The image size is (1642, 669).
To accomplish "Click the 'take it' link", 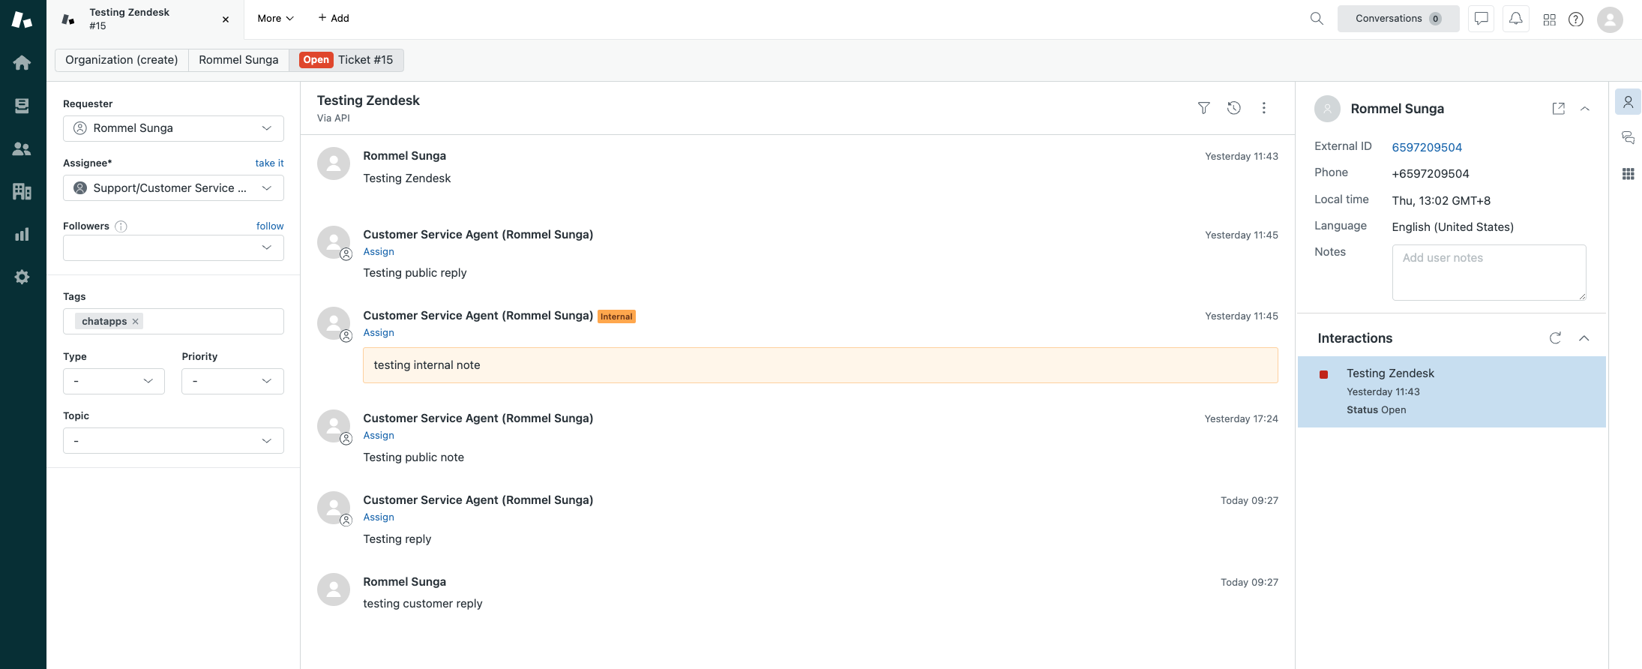I will click(269, 163).
